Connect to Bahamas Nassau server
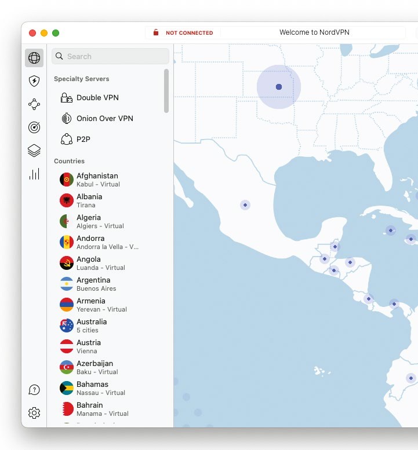 (110, 388)
